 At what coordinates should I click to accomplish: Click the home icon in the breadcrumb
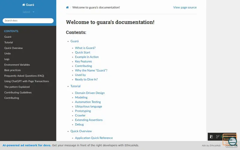[x=67, y=7]
